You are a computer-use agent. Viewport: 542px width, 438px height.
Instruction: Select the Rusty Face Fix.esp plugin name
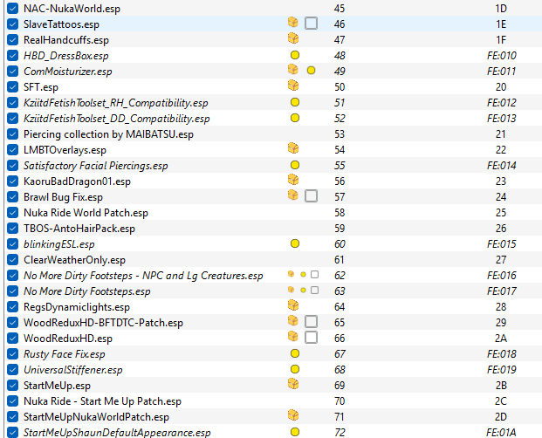[65, 354]
